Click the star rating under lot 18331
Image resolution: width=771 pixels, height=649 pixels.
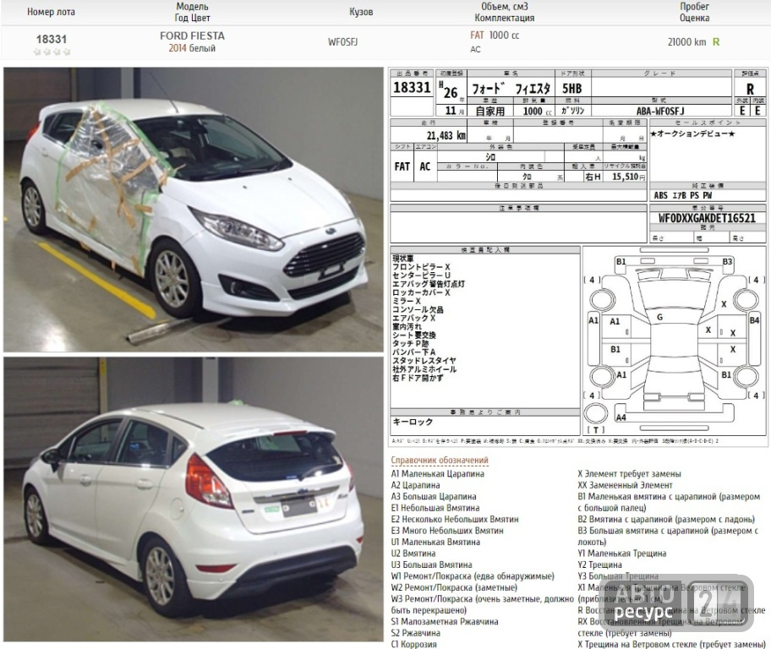click(x=52, y=52)
